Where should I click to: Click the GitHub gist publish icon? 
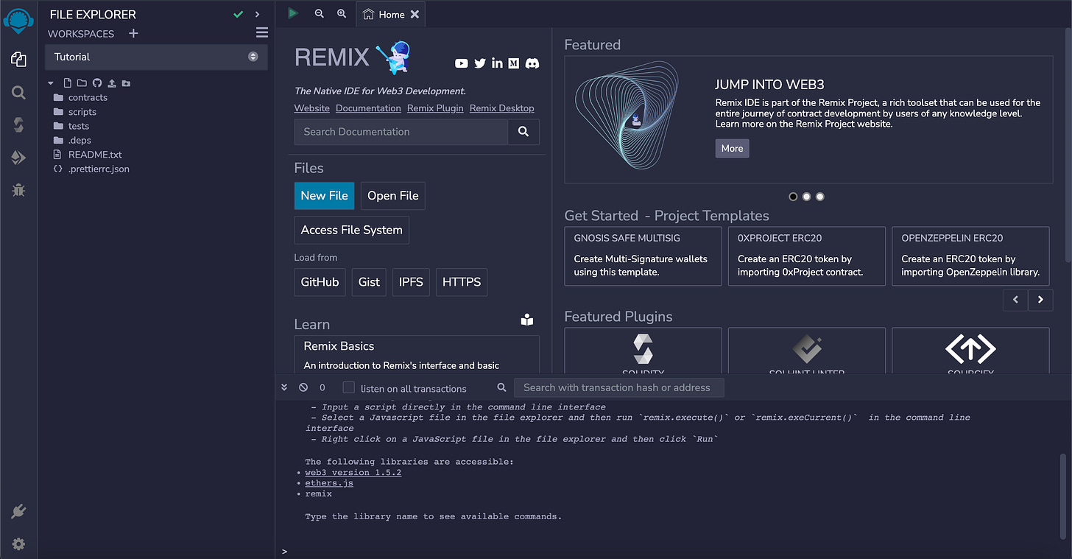coord(96,83)
